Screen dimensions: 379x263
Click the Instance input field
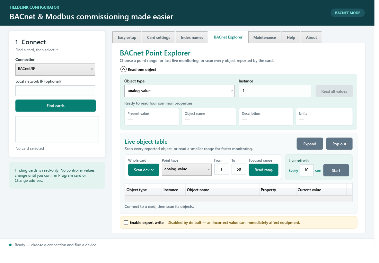click(x=275, y=91)
